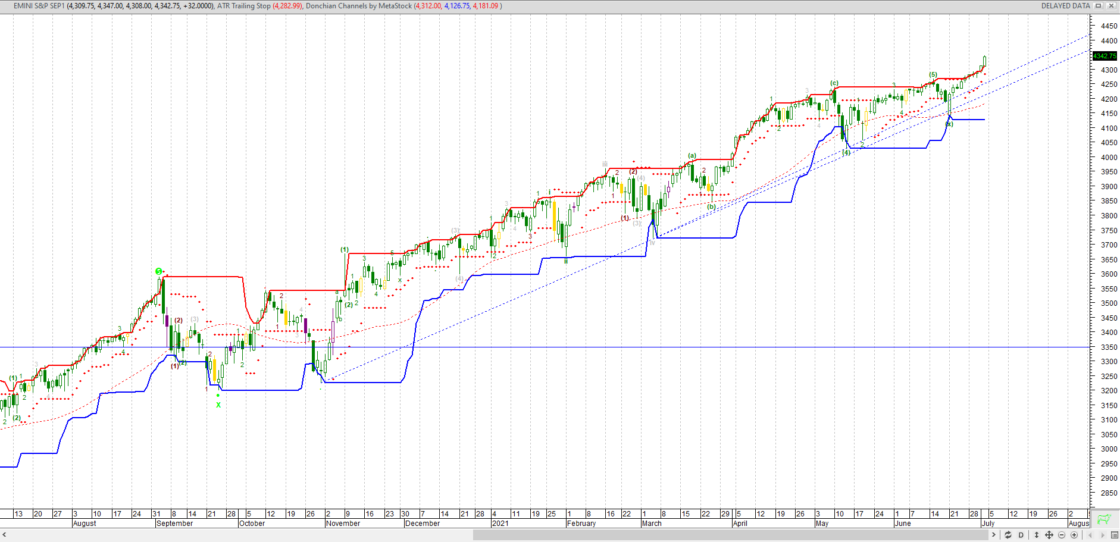
Task: Select the 2021 label on the time axis
Action: click(x=500, y=523)
